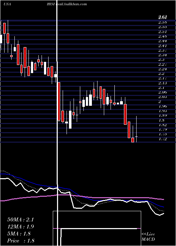176x246 pixels.
Task: Click the <<Live MACD label
Action: pos(148,237)
